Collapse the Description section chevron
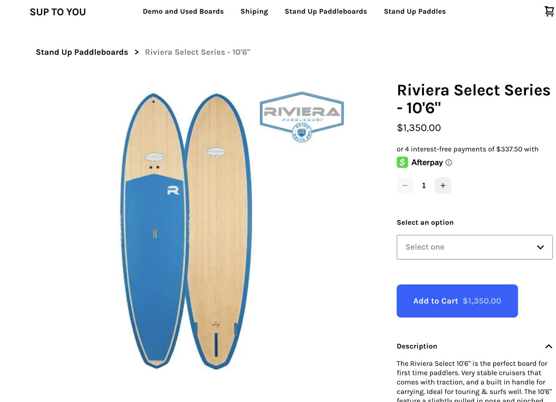Screen dimensions: 556x402 [549, 346]
